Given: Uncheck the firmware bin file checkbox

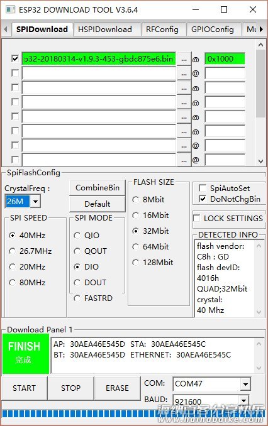Looking at the screenshot, I should click(x=15, y=58).
